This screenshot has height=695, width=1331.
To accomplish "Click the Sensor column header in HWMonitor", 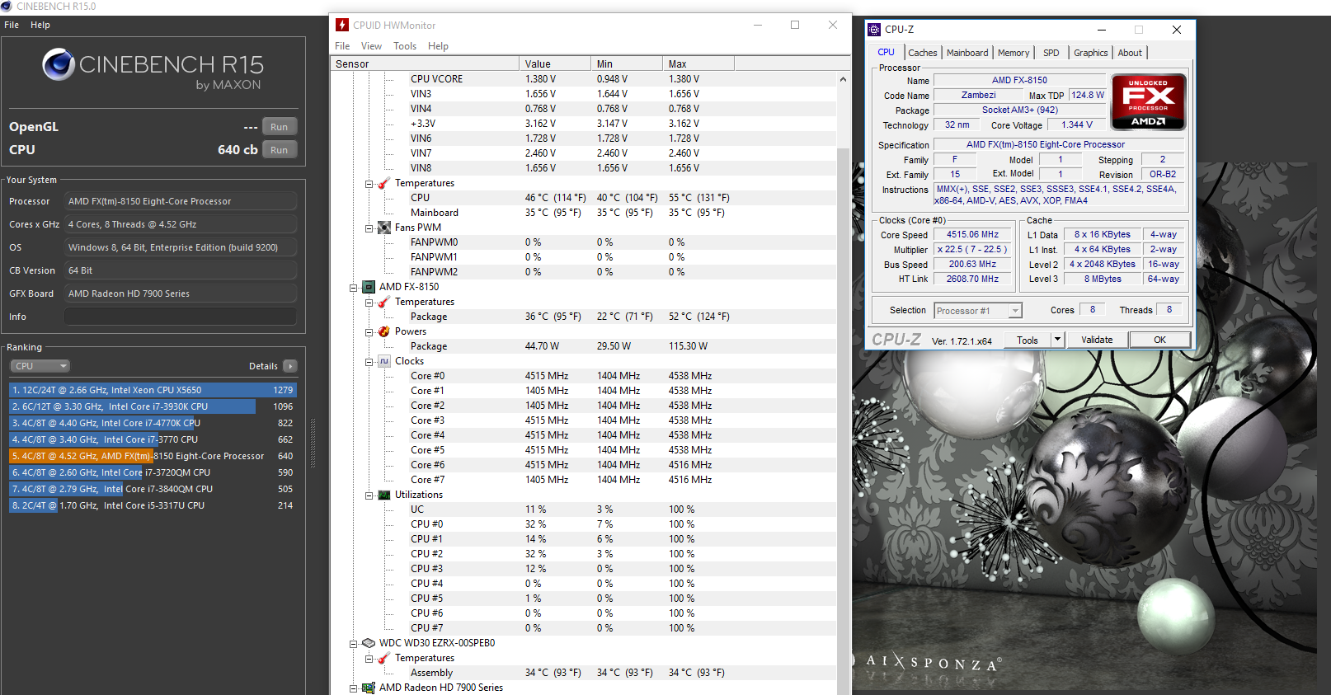I will click(x=425, y=63).
